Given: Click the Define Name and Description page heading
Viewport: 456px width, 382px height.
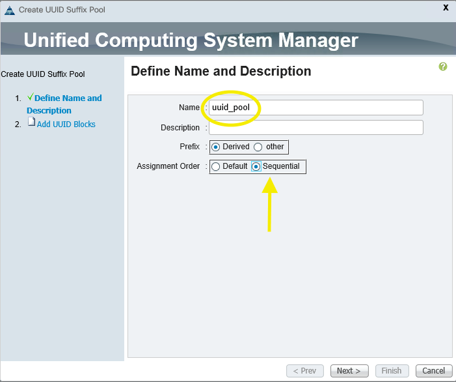Looking at the screenshot, I should 221,71.
